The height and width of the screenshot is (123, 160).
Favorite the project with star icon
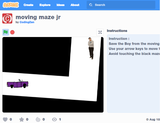click(x=22, y=119)
